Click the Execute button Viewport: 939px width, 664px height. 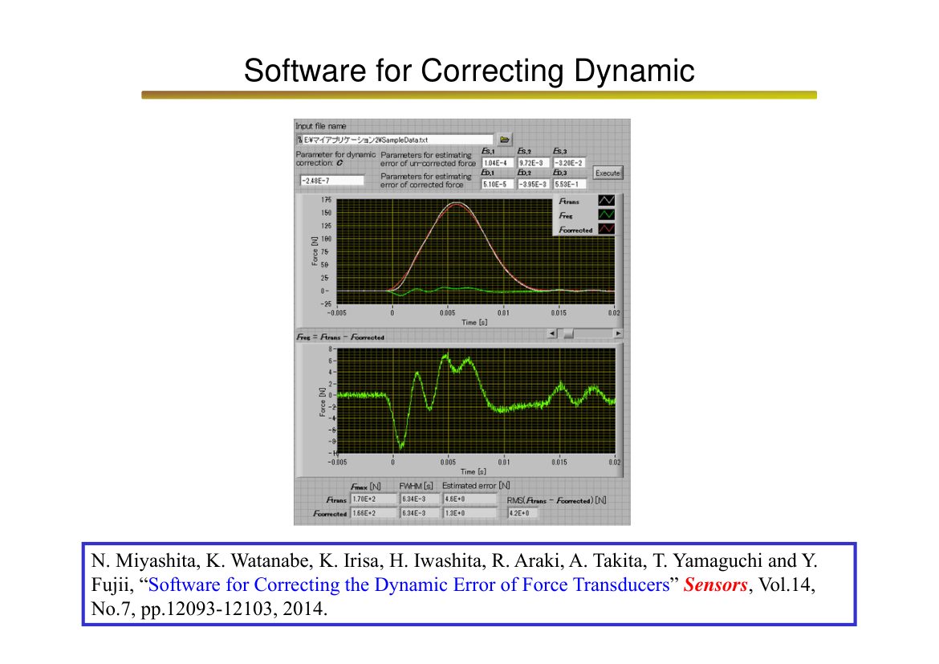(x=608, y=173)
